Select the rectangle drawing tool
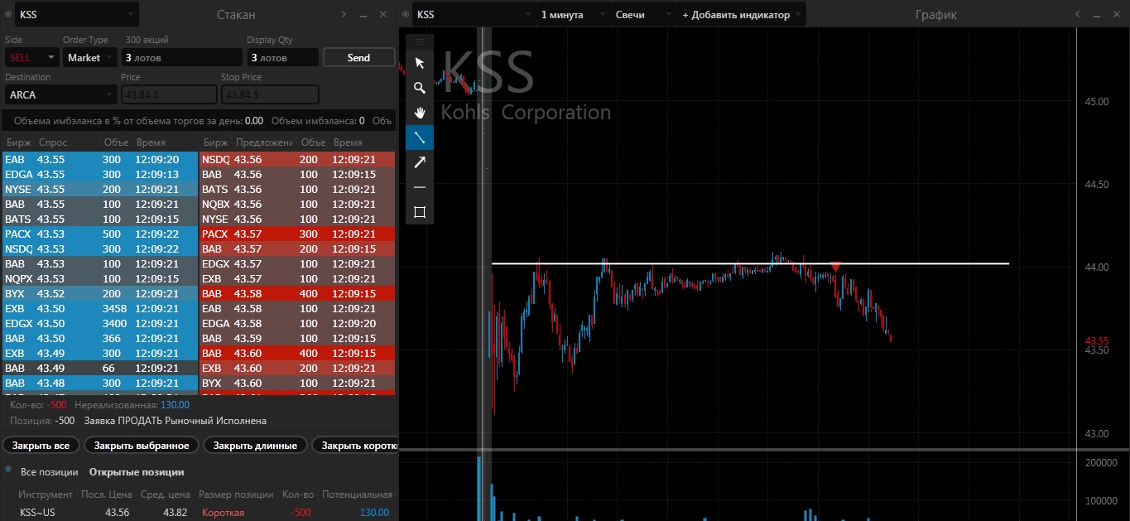Screen dimensions: 1130x521 420,212
